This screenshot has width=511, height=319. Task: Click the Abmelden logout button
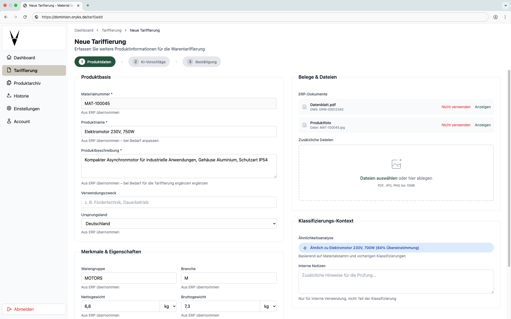34,309
